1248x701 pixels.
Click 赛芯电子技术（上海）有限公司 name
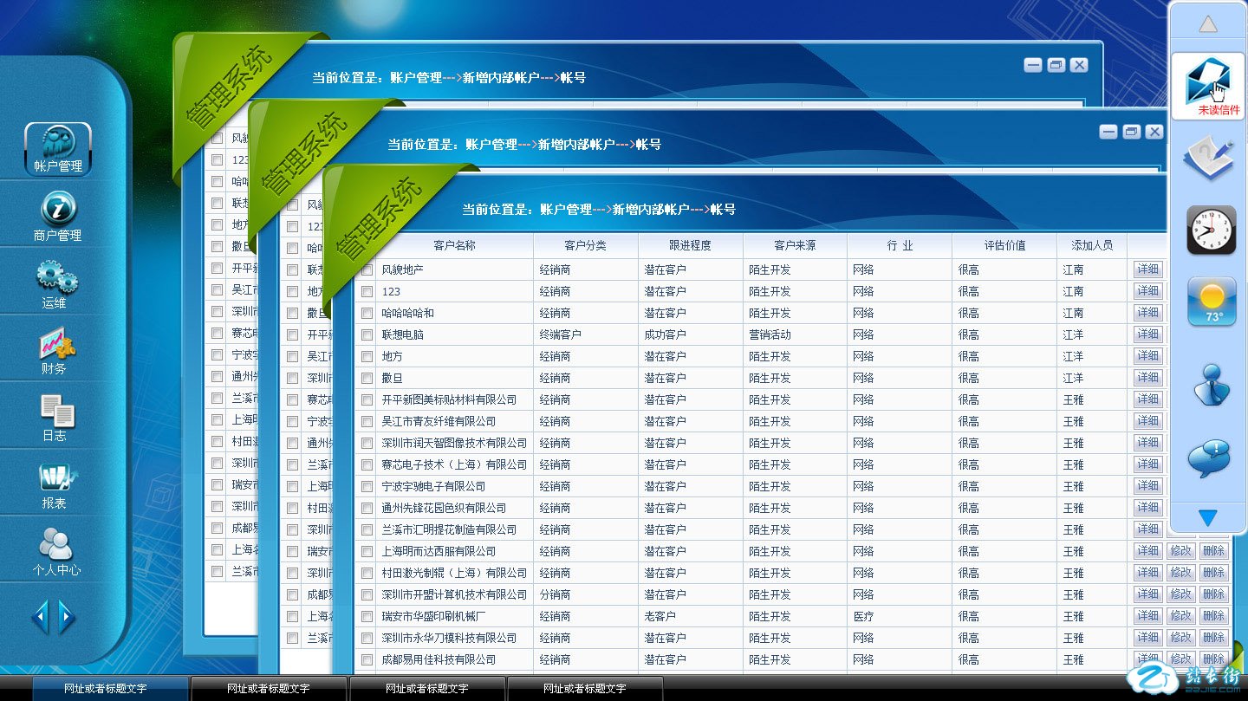click(x=454, y=465)
